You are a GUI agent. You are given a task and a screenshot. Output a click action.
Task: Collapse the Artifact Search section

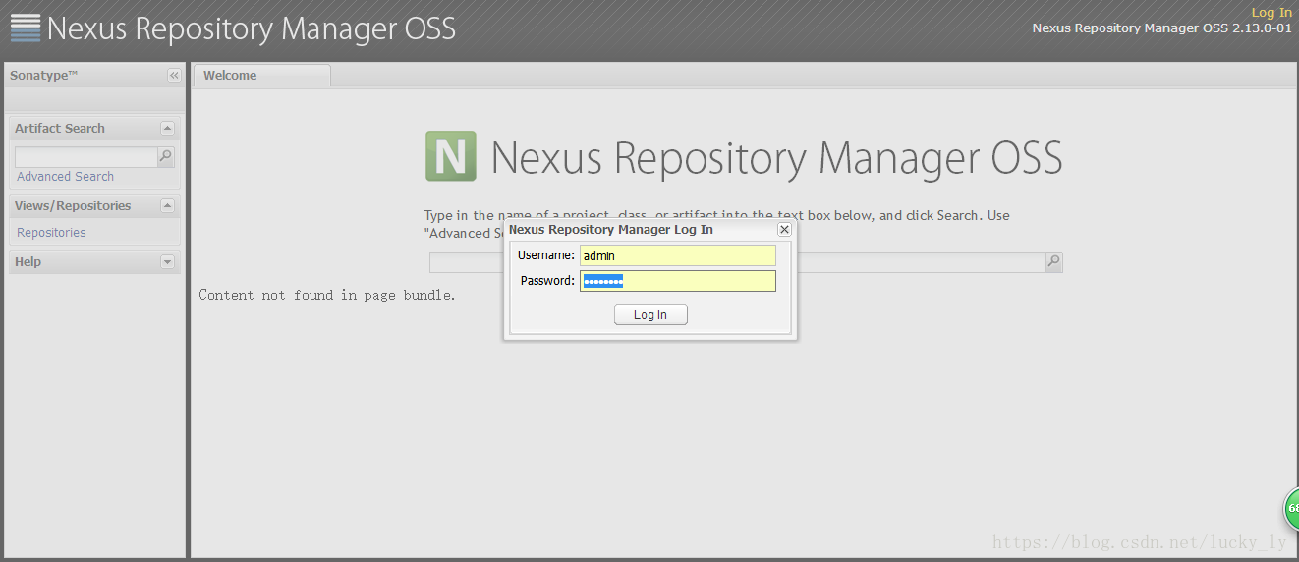pyautogui.click(x=167, y=129)
